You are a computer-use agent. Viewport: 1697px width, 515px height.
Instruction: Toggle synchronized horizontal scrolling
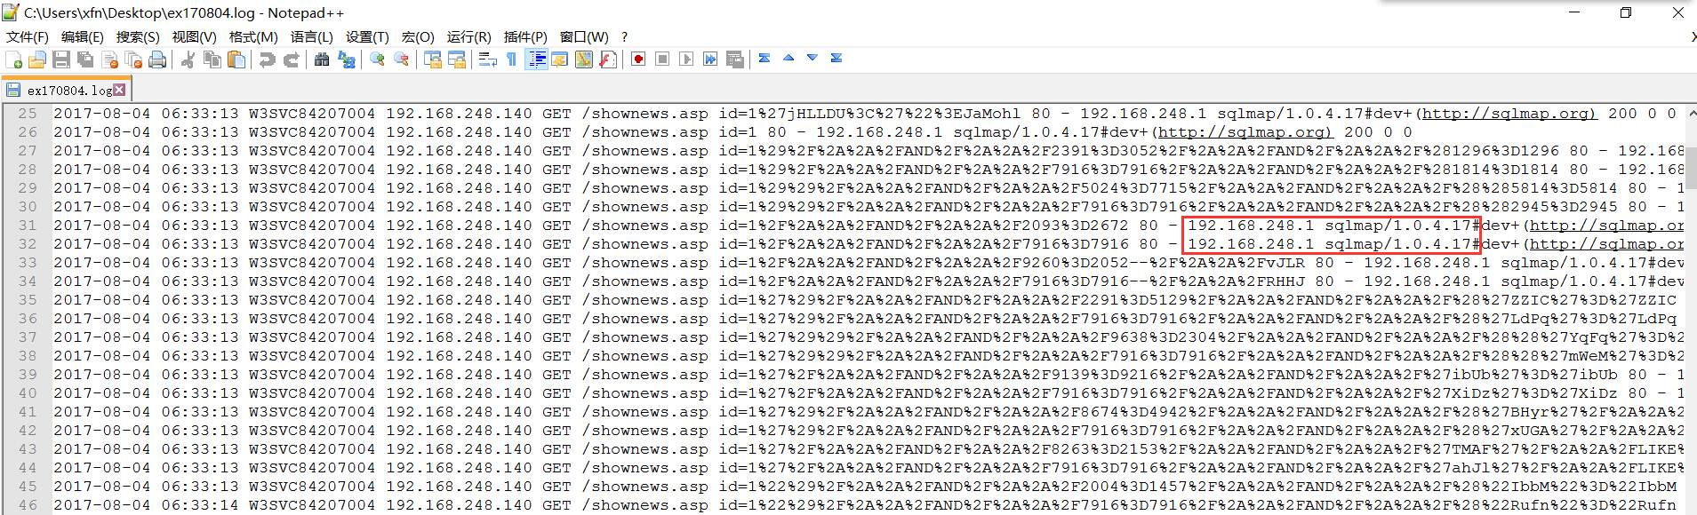pos(457,59)
